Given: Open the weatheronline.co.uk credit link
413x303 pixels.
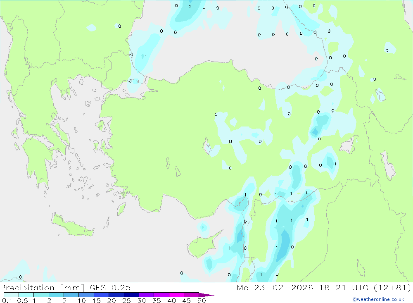Looking at the screenshot, I should click(x=378, y=299).
